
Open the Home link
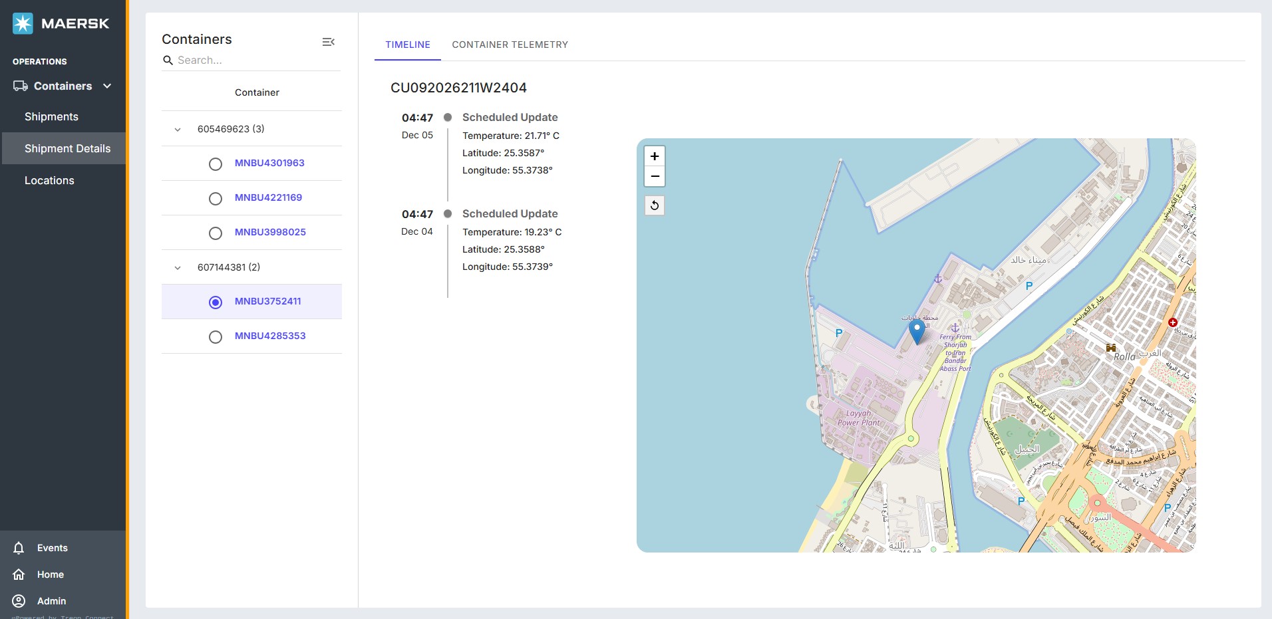[51, 574]
